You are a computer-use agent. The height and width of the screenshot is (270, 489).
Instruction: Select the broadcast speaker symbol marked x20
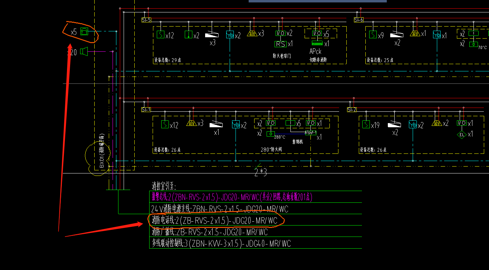click(84, 52)
